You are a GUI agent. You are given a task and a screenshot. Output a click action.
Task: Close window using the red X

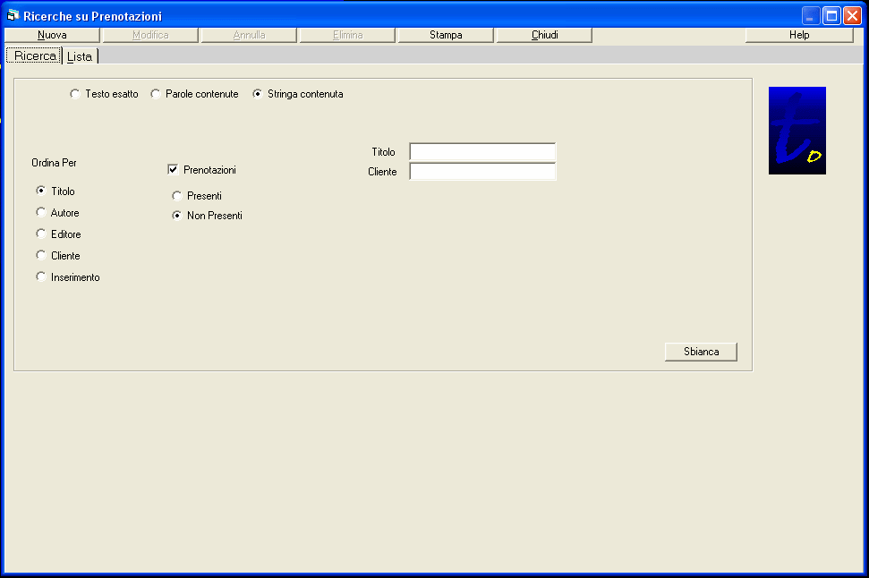(852, 16)
